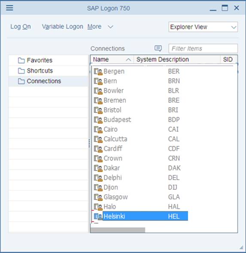This screenshot has width=246, height=253.
Task: Select the Bergen entry name
Action: [x=114, y=71]
